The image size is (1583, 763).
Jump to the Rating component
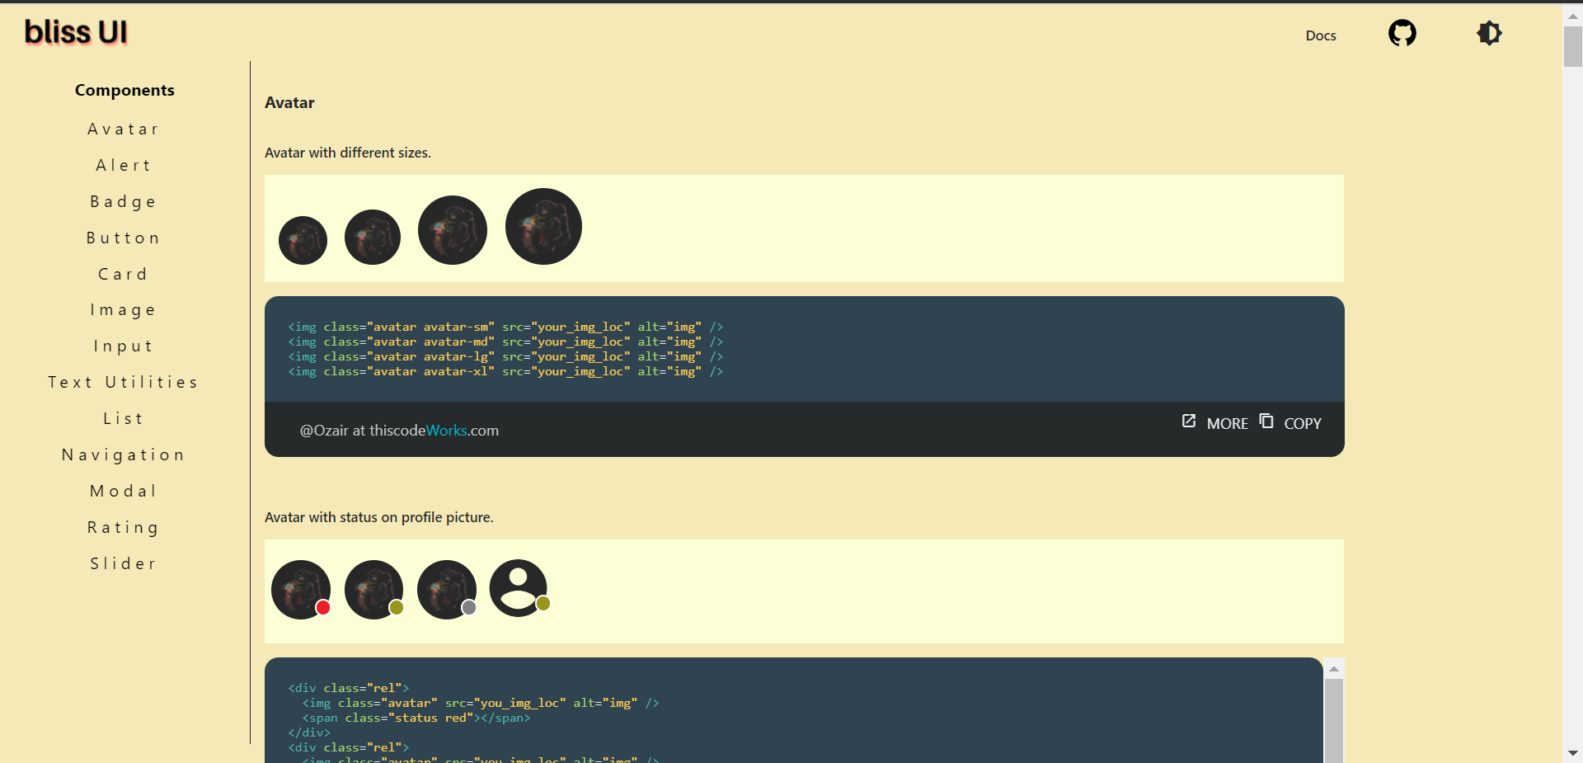point(124,527)
